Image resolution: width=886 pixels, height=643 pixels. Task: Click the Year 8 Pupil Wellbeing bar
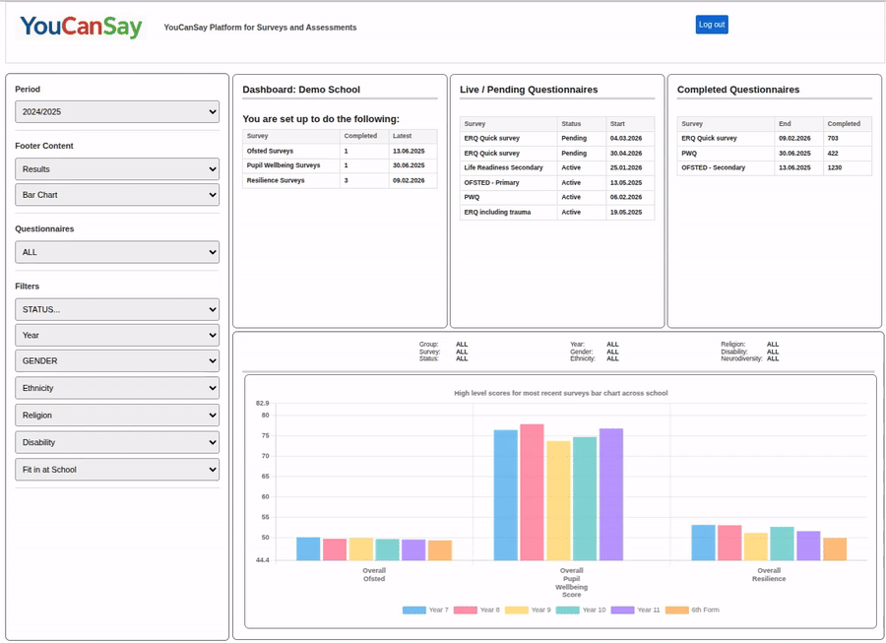(x=532, y=492)
